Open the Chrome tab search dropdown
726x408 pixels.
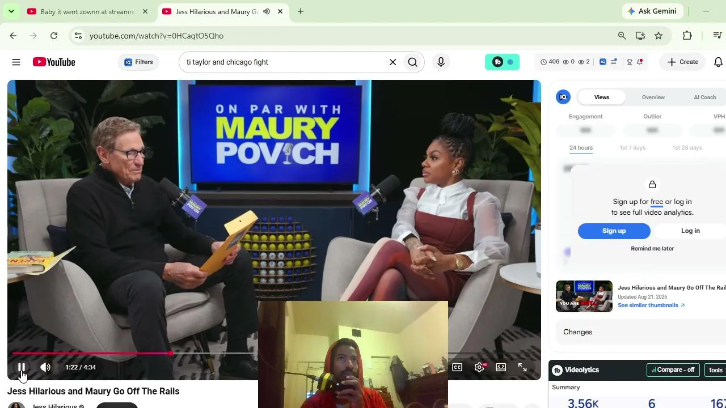[x=11, y=11]
